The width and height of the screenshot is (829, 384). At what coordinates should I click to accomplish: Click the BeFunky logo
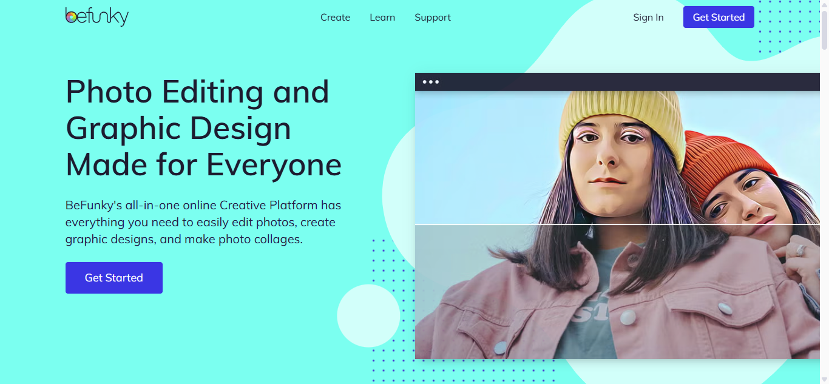coord(97,16)
